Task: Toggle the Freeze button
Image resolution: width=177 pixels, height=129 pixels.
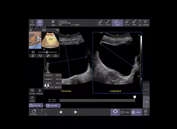Action: click(136, 112)
